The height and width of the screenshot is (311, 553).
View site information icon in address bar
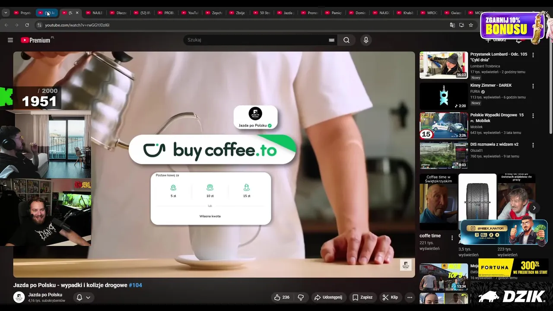tap(39, 25)
